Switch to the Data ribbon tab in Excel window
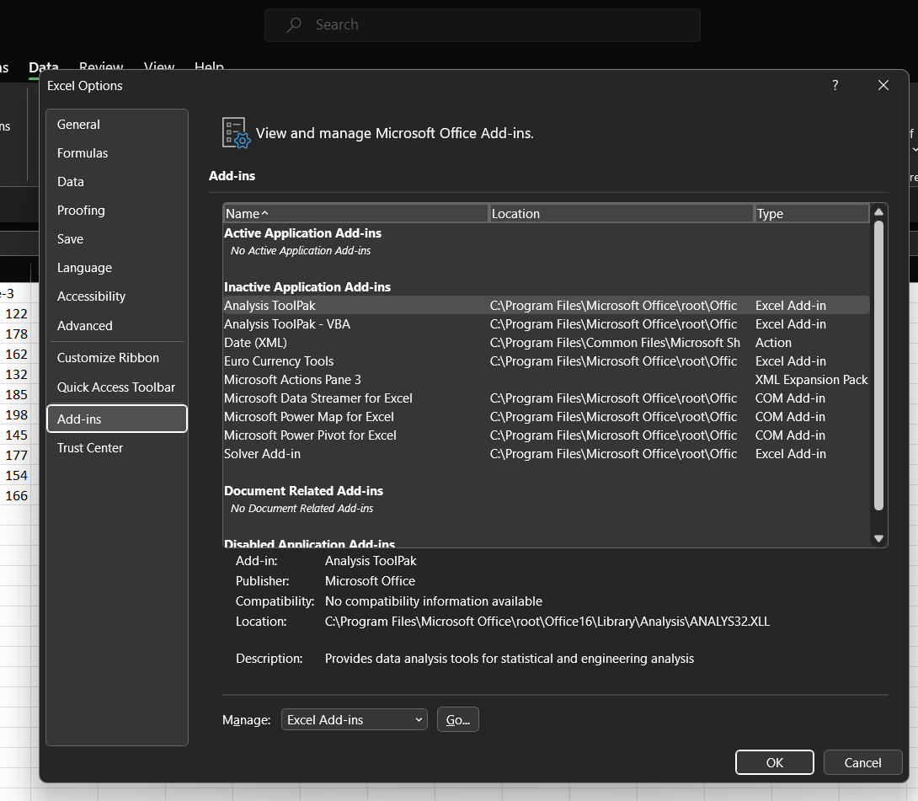This screenshot has width=918, height=801. click(43, 67)
